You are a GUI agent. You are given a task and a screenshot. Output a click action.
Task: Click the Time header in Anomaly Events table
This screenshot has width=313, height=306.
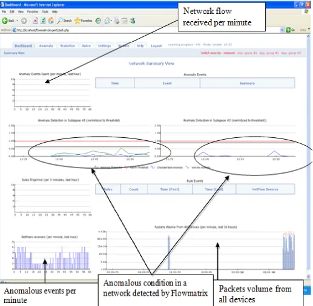[115, 83]
